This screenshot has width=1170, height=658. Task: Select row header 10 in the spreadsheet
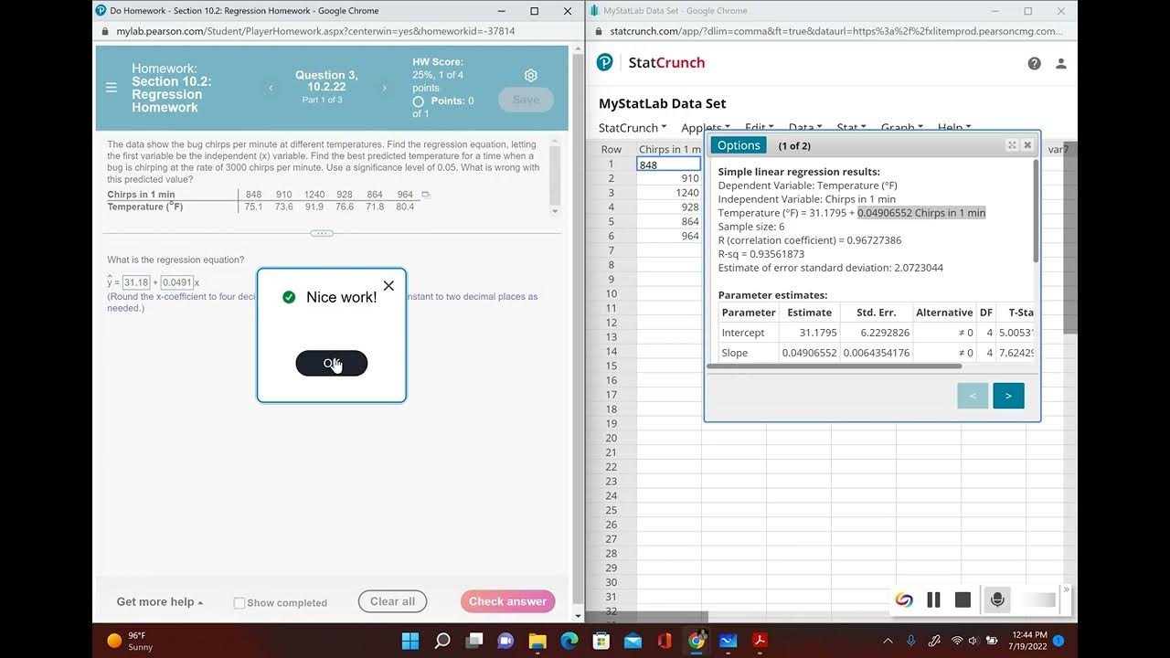(x=612, y=293)
